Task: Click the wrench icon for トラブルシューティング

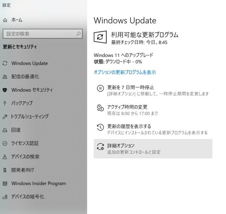Action: 5,117
